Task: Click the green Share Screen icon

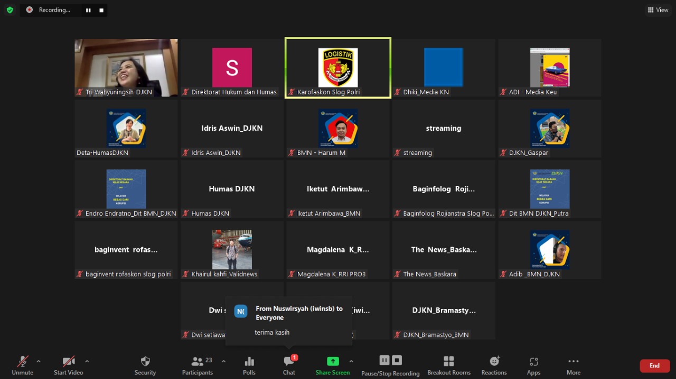Action: tap(333, 361)
